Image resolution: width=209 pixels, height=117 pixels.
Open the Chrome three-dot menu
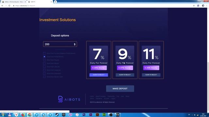coord(207,6)
